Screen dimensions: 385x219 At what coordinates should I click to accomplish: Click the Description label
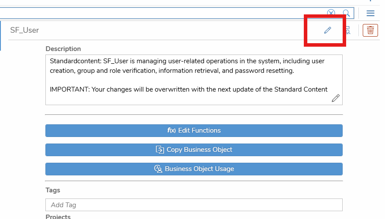point(63,49)
